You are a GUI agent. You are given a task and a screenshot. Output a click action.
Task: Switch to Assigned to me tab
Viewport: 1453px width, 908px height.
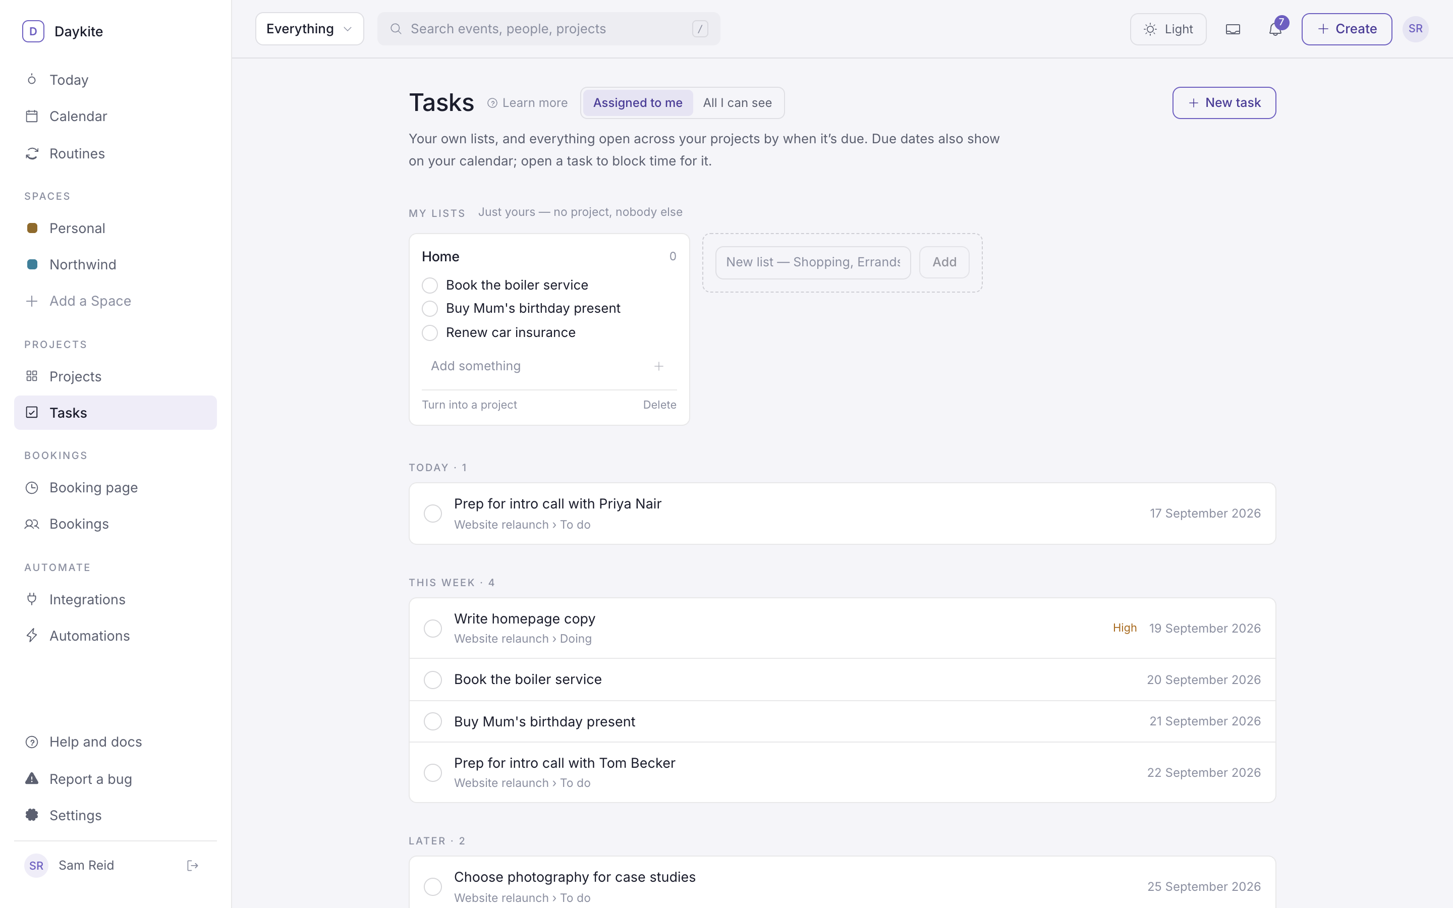638,103
